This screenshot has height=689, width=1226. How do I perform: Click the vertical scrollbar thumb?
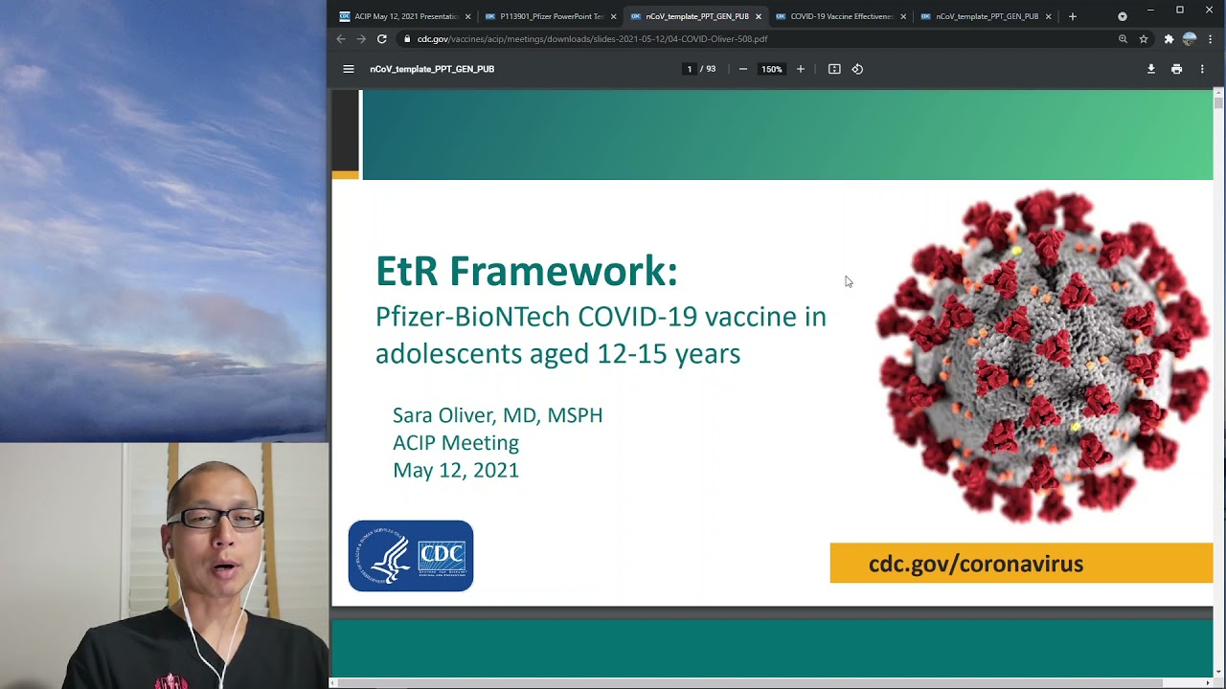(x=1218, y=101)
